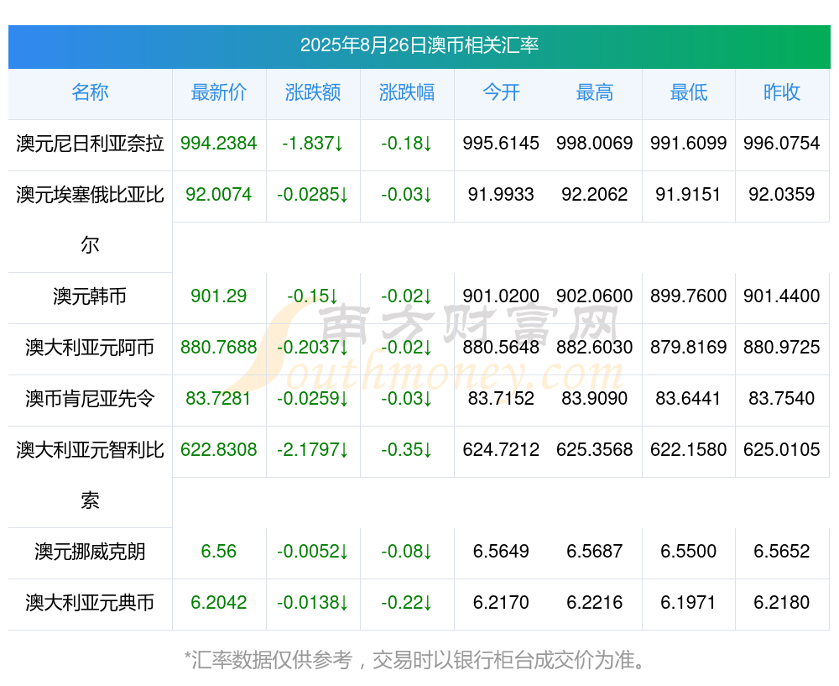The width and height of the screenshot is (839, 686).
Task: Click the row name 澳元韩币
Action: (90, 296)
